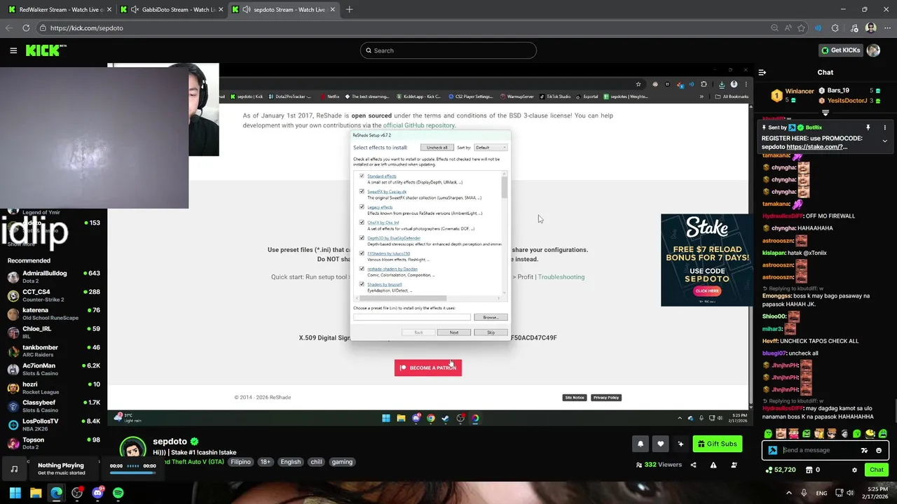897x504 pixels.
Task: Expand more bookmarks chevron in streamed browser
Action: pos(701,97)
